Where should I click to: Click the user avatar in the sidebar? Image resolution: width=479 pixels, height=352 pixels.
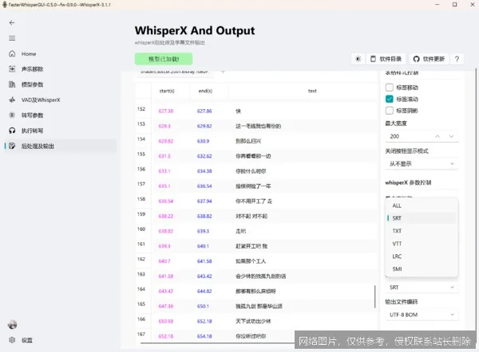point(12,325)
